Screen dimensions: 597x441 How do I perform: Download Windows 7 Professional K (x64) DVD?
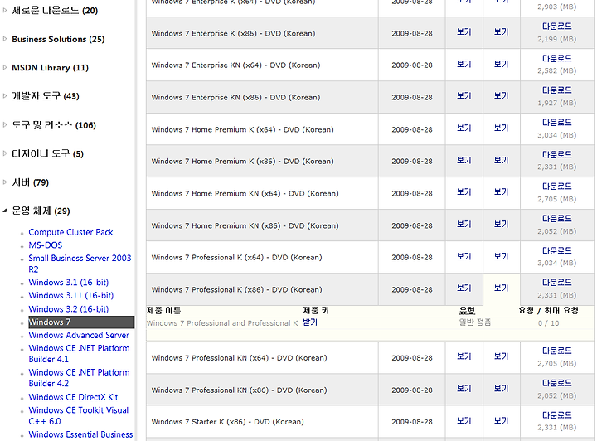coord(556,250)
